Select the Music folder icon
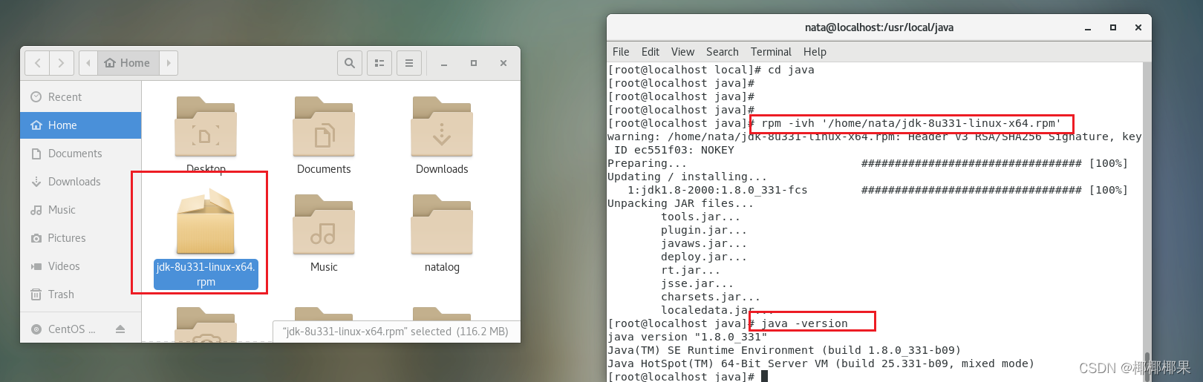Screen dimensions: 1203x382 324,224
